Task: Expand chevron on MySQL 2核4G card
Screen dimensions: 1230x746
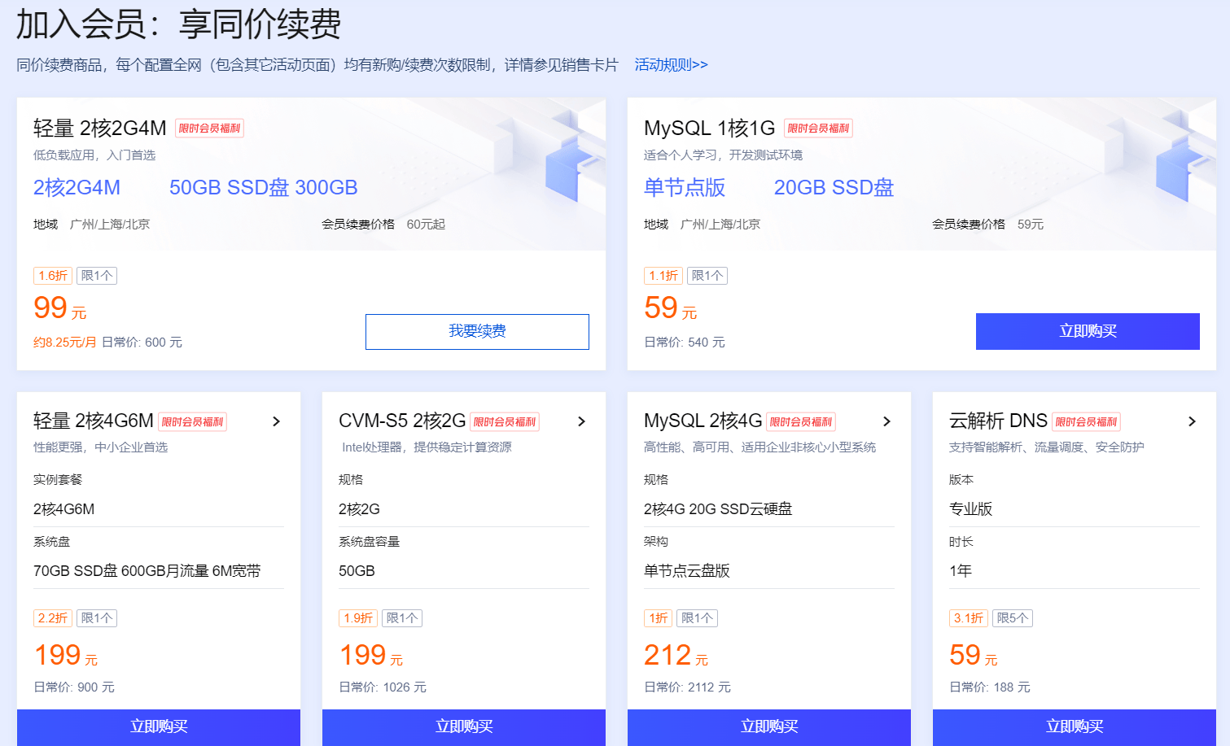Action: click(886, 421)
